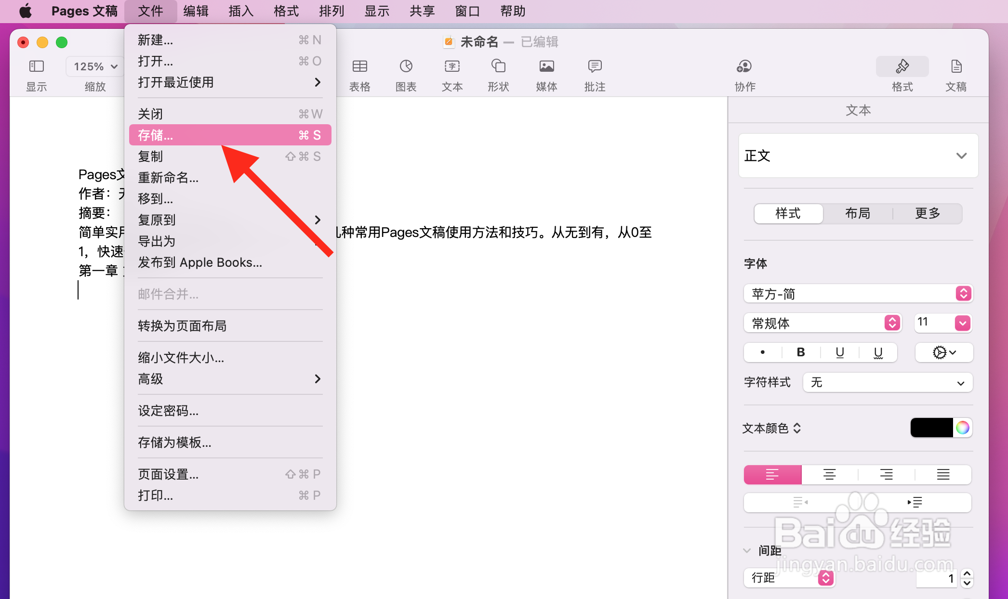Choose 打印... menu item

(x=230, y=495)
